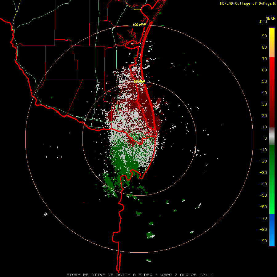Click the positive 30 scale value
The height and width of the screenshot is (277, 277).
coord(264,104)
